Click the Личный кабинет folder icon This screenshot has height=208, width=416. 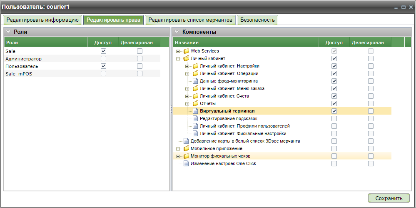(186, 58)
